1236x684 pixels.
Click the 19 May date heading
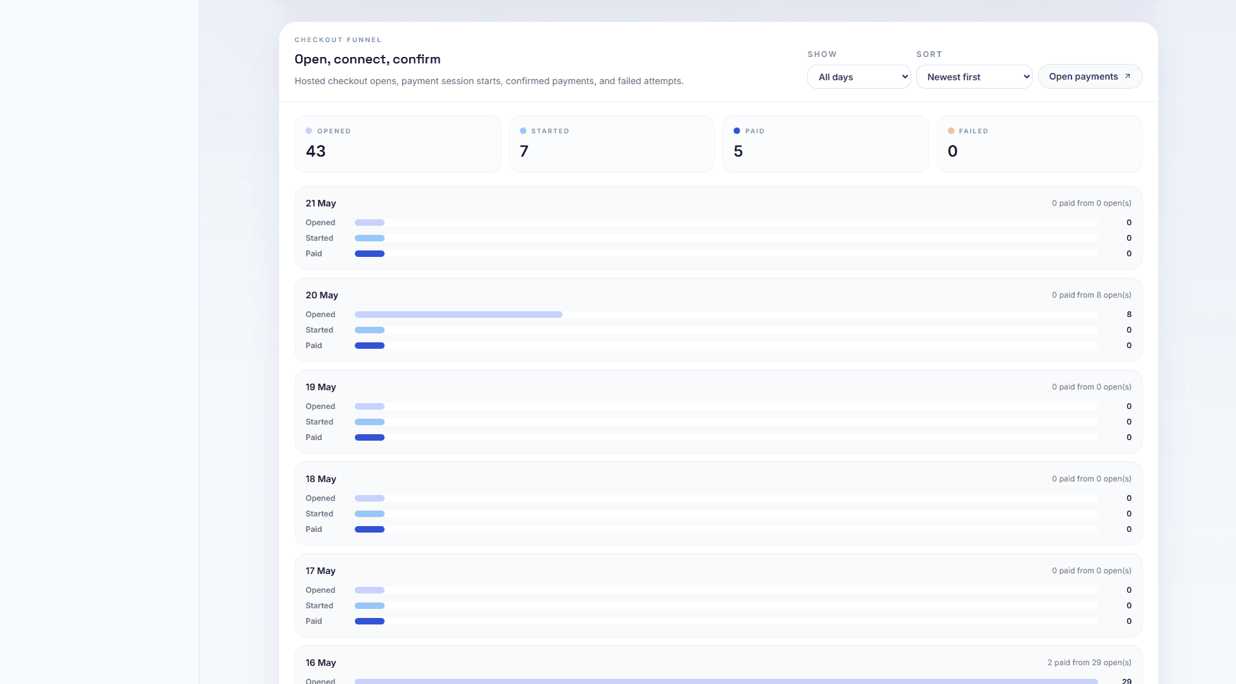[x=320, y=387]
